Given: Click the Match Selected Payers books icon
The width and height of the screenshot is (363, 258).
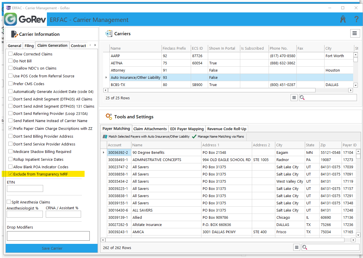Looking at the screenshot, I should (x=105, y=137).
